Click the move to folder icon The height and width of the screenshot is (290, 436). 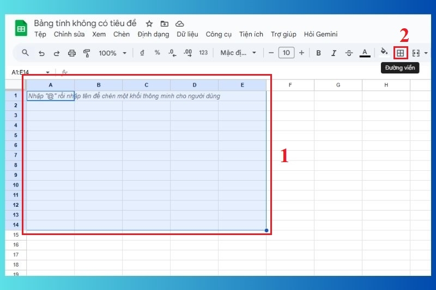coord(165,24)
